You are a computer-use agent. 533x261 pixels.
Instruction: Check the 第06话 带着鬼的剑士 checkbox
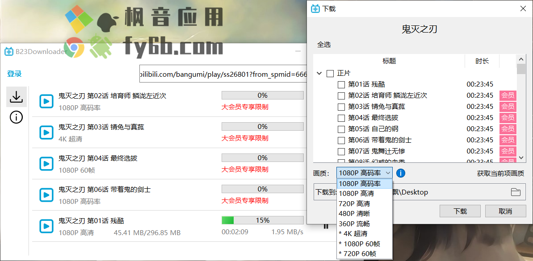(341, 140)
